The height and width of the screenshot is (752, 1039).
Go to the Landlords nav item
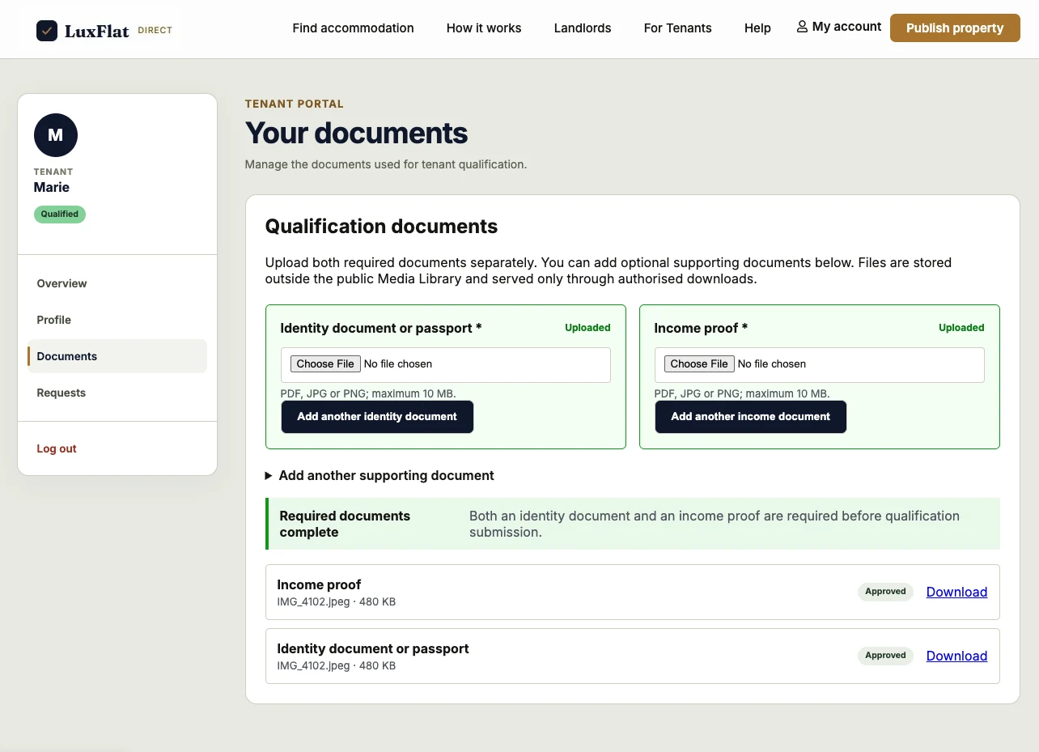coord(583,28)
